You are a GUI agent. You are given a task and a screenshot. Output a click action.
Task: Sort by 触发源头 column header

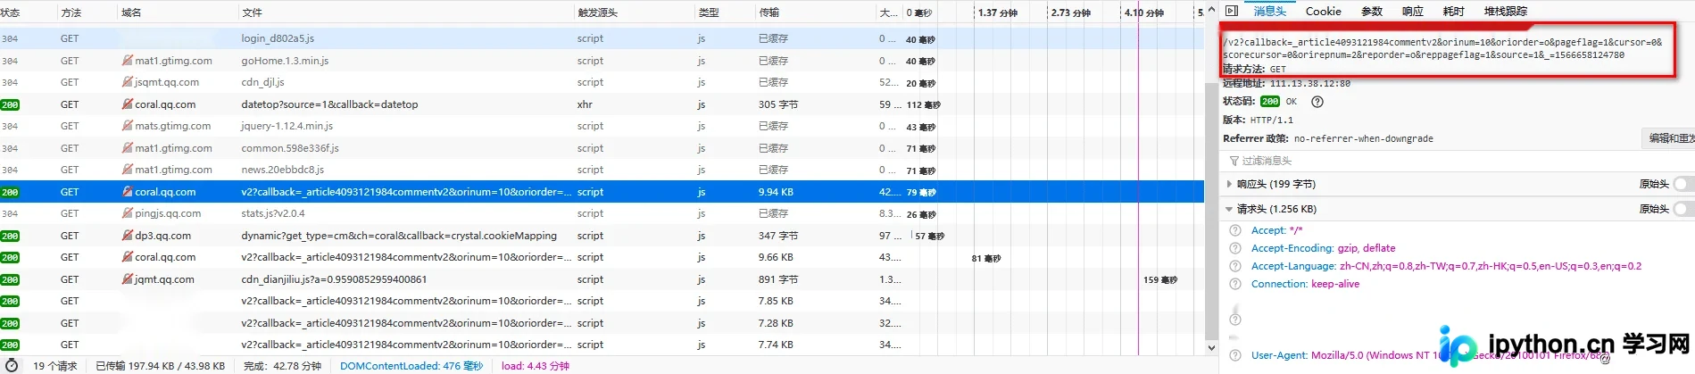point(633,12)
